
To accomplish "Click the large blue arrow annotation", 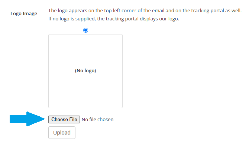I will pos(27,119).
